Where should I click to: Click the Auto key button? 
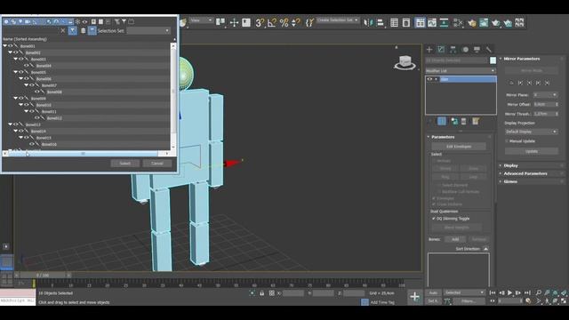tap(433, 292)
